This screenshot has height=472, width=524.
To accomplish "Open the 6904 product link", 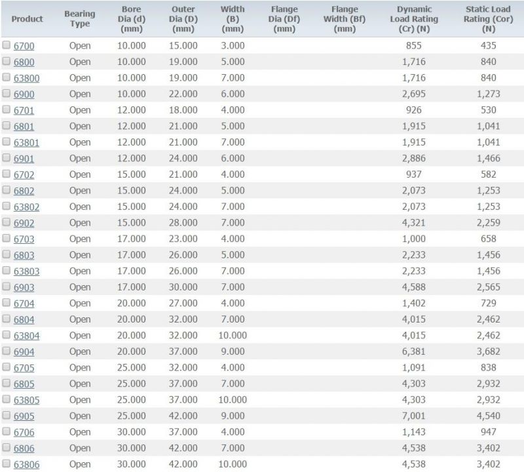I will pos(24,351).
